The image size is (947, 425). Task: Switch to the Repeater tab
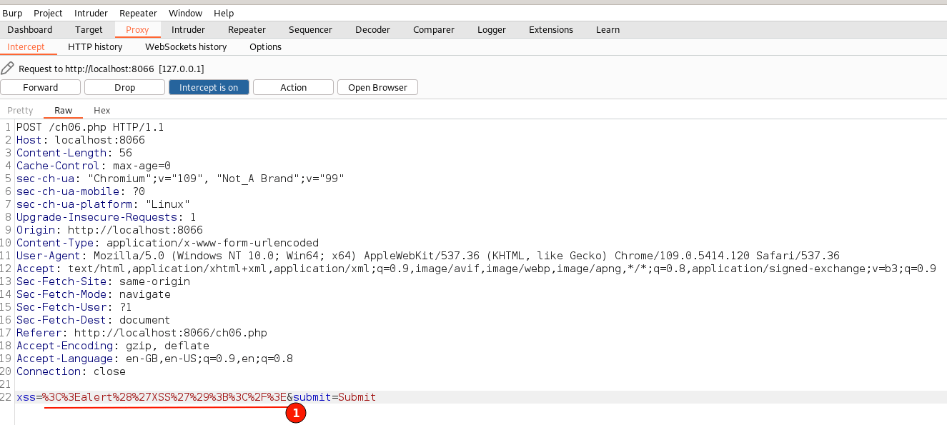coord(247,29)
